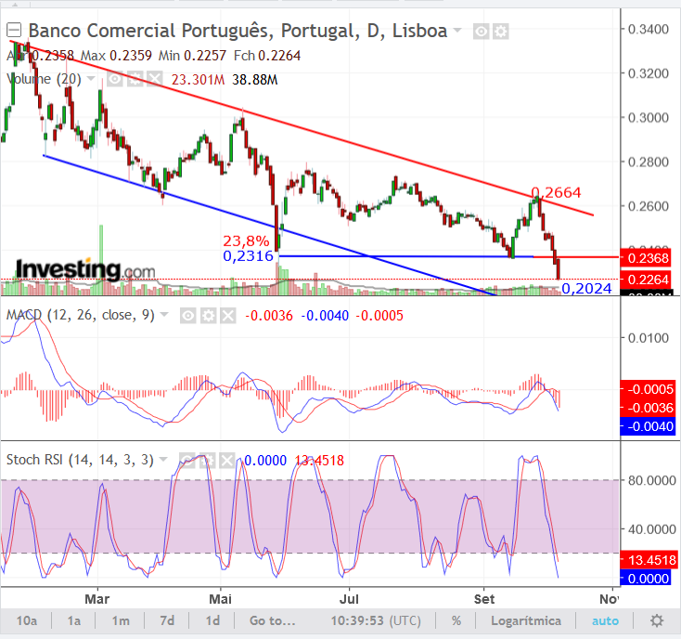Click red 0.2368 price label on axis
Image resolution: width=681 pixels, height=639 pixels.
tap(646, 258)
